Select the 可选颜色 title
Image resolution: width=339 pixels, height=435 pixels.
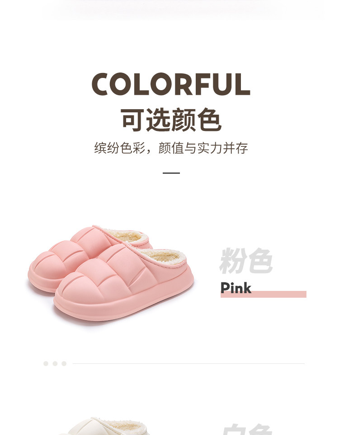click(x=171, y=120)
